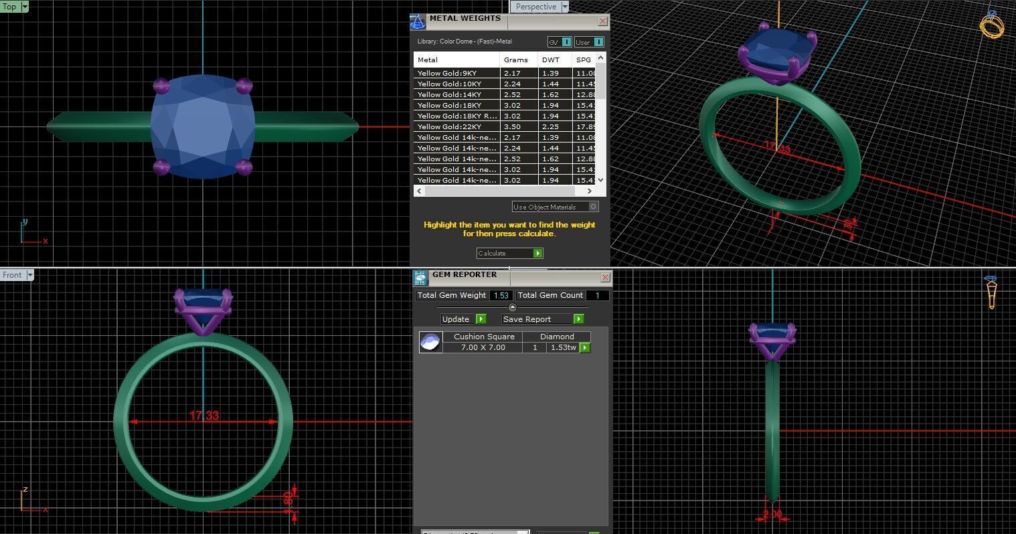Click the 17.33 dimension in Front view
Screen dimensions: 1016x534
pyautogui.click(x=204, y=416)
